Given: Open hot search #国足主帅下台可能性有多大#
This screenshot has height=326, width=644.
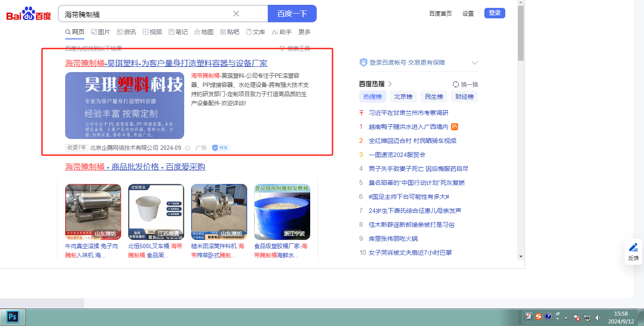Looking at the screenshot, I should tap(409, 197).
